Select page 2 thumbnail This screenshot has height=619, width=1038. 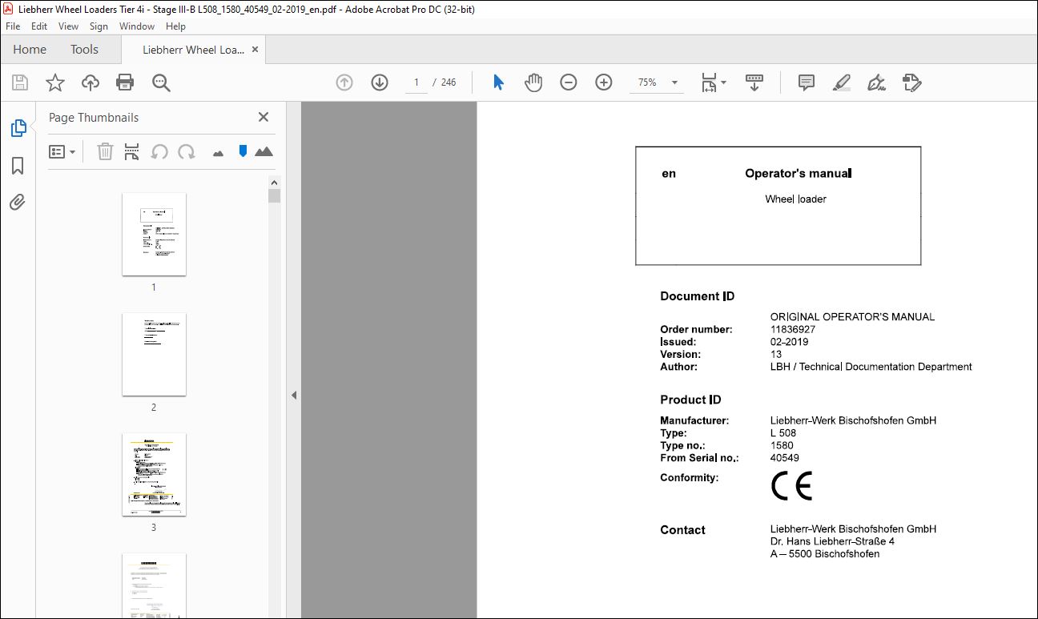(x=154, y=354)
